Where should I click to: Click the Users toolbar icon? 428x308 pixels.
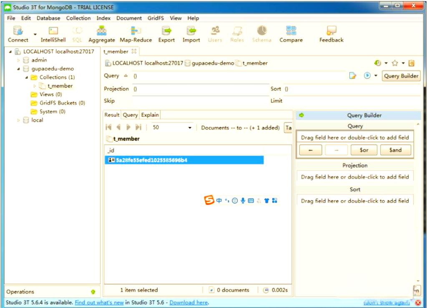(215, 34)
